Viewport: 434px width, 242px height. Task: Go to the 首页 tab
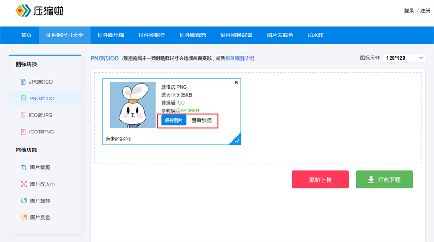pyautogui.click(x=26, y=35)
